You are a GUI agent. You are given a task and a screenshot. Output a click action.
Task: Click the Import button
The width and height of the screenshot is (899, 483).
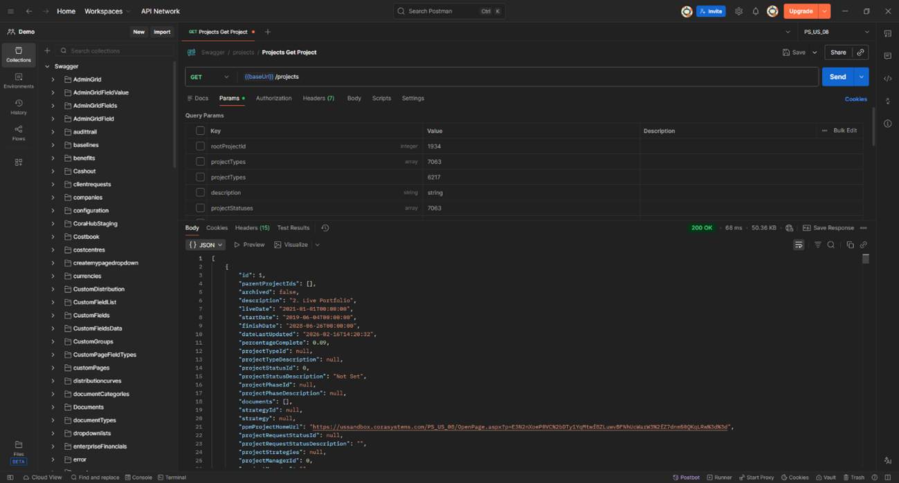[x=162, y=32]
